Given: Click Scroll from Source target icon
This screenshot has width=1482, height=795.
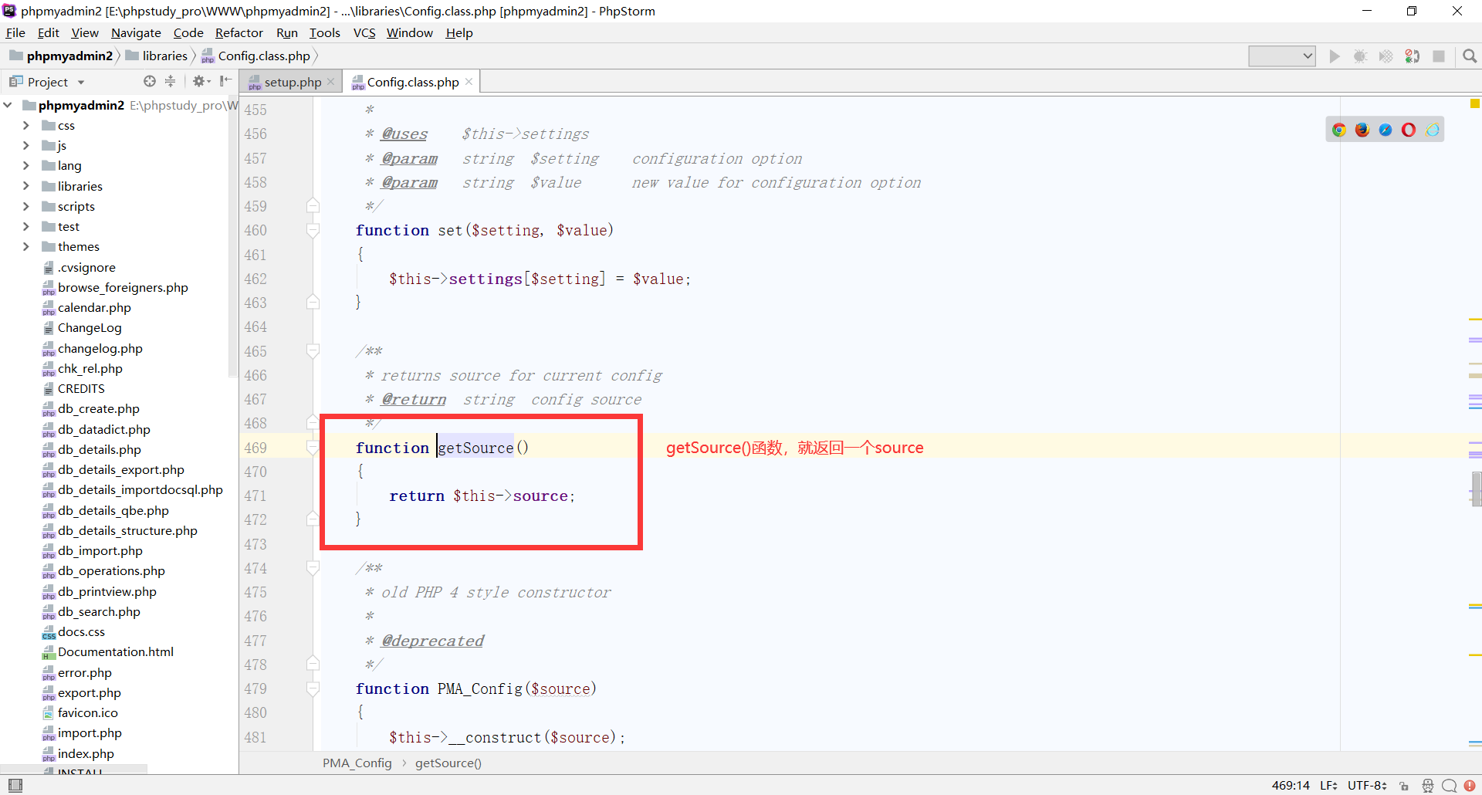Looking at the screenshot, I should (150, 81).
